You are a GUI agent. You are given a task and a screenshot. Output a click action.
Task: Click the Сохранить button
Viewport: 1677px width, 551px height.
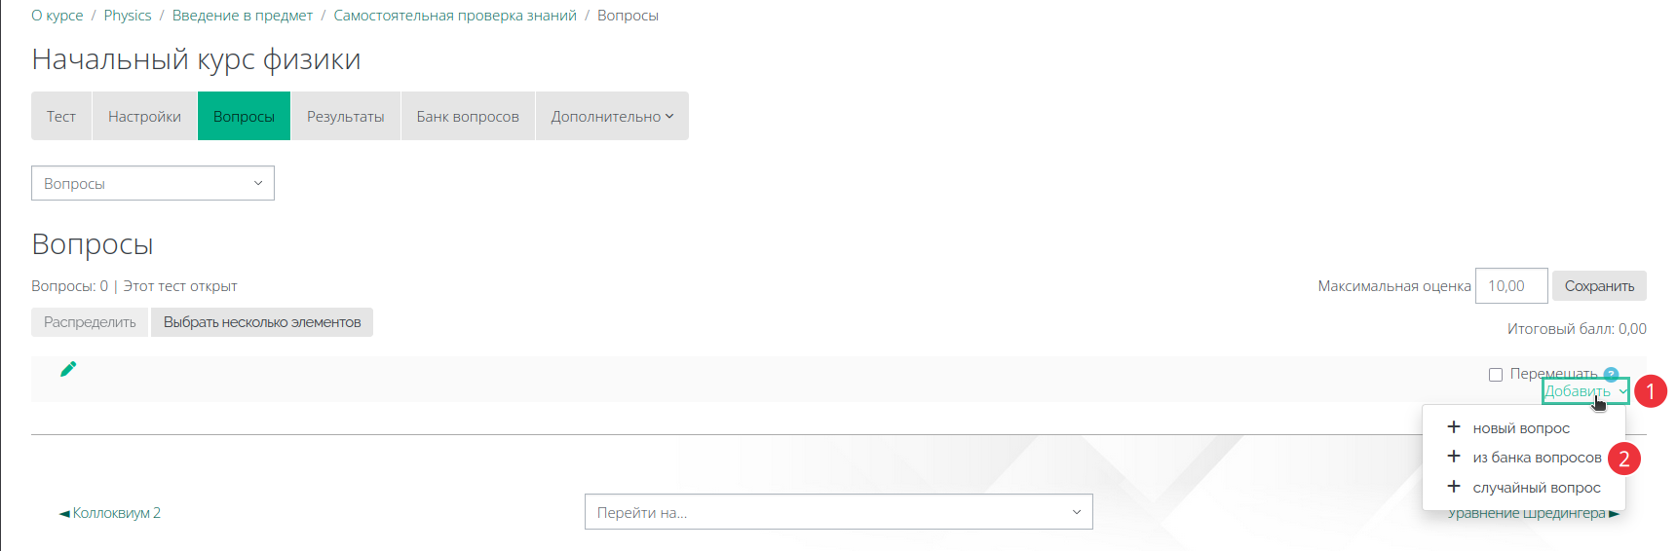point(1599,286)
